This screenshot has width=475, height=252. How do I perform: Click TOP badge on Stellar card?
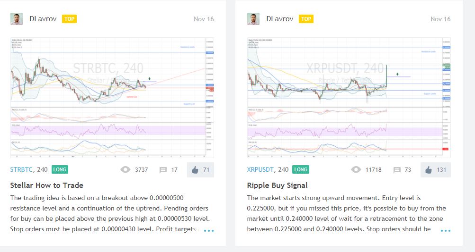69,19
